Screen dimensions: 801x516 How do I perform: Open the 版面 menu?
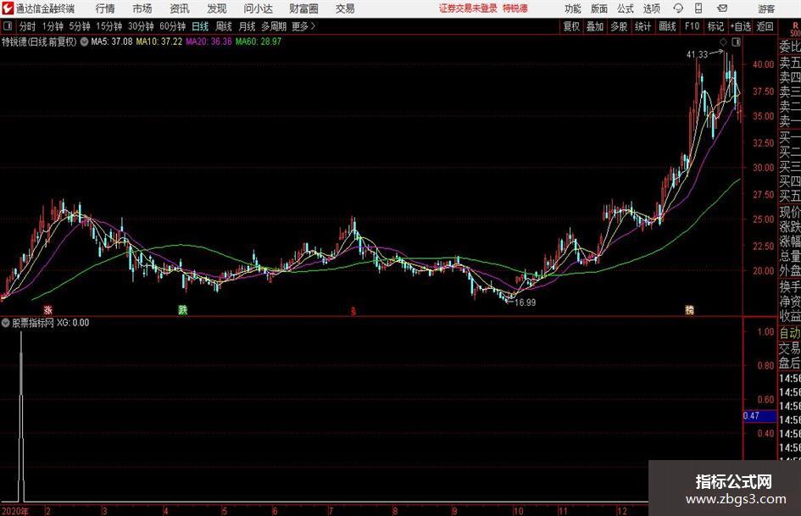pyautogui.click(x=598, y=8)
